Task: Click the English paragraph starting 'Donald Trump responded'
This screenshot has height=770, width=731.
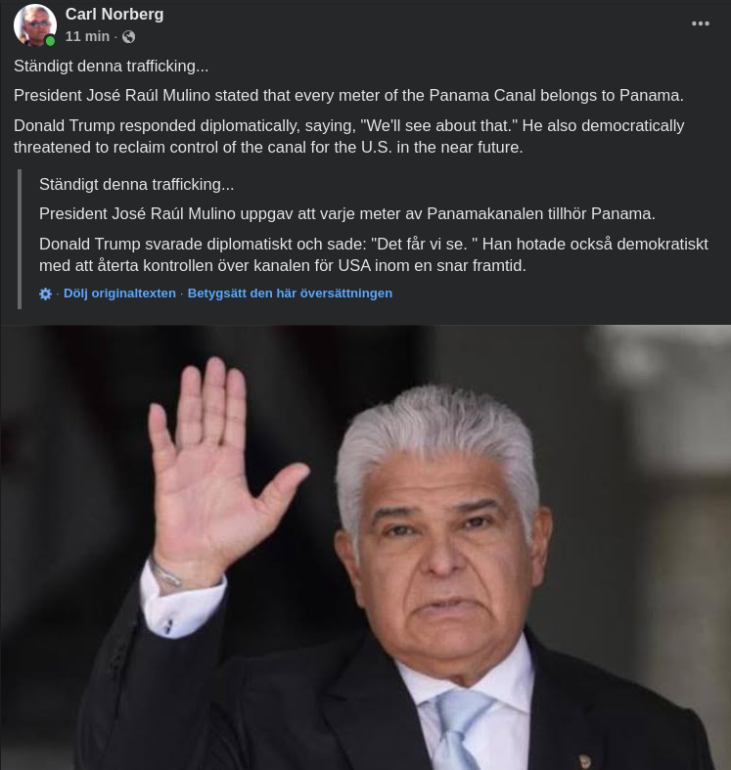Action: tap(348, 137)
